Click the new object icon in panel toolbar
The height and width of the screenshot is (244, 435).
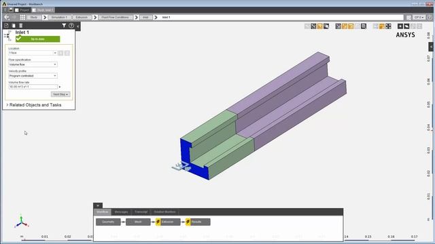click(6, 26)
